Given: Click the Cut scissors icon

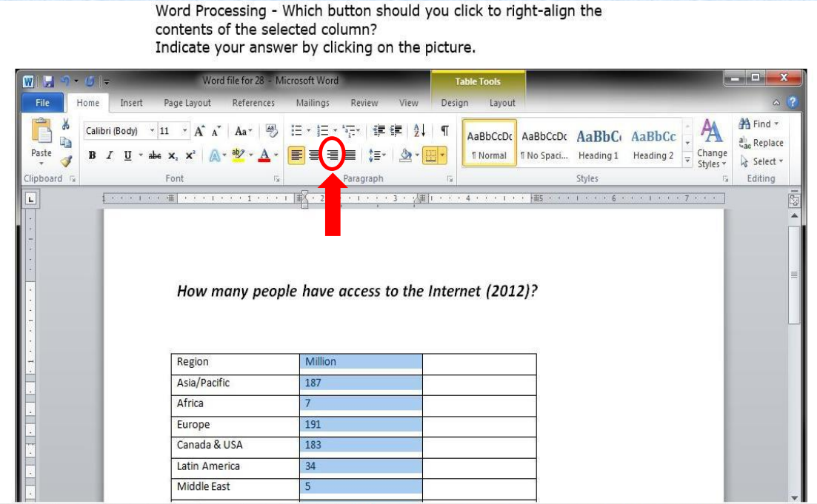Looking at the screenshot, I should (x=66, y=124).
